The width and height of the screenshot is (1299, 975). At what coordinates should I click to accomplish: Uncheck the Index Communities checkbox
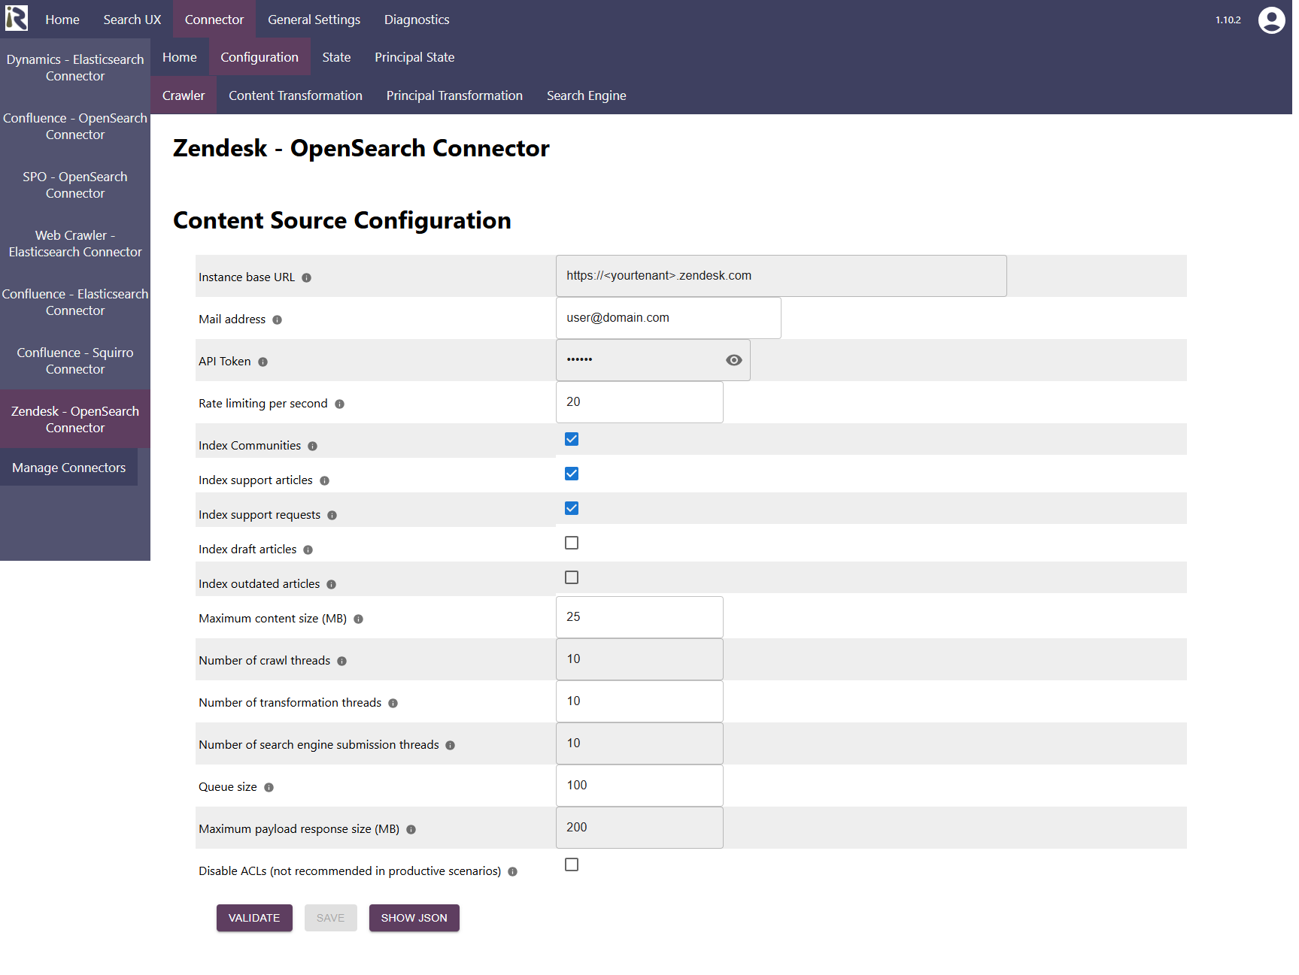click(572, 439)
